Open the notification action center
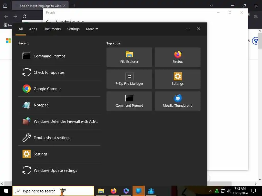Image resolution: width=262 pixels, height=196 pixels. (254, 191)
